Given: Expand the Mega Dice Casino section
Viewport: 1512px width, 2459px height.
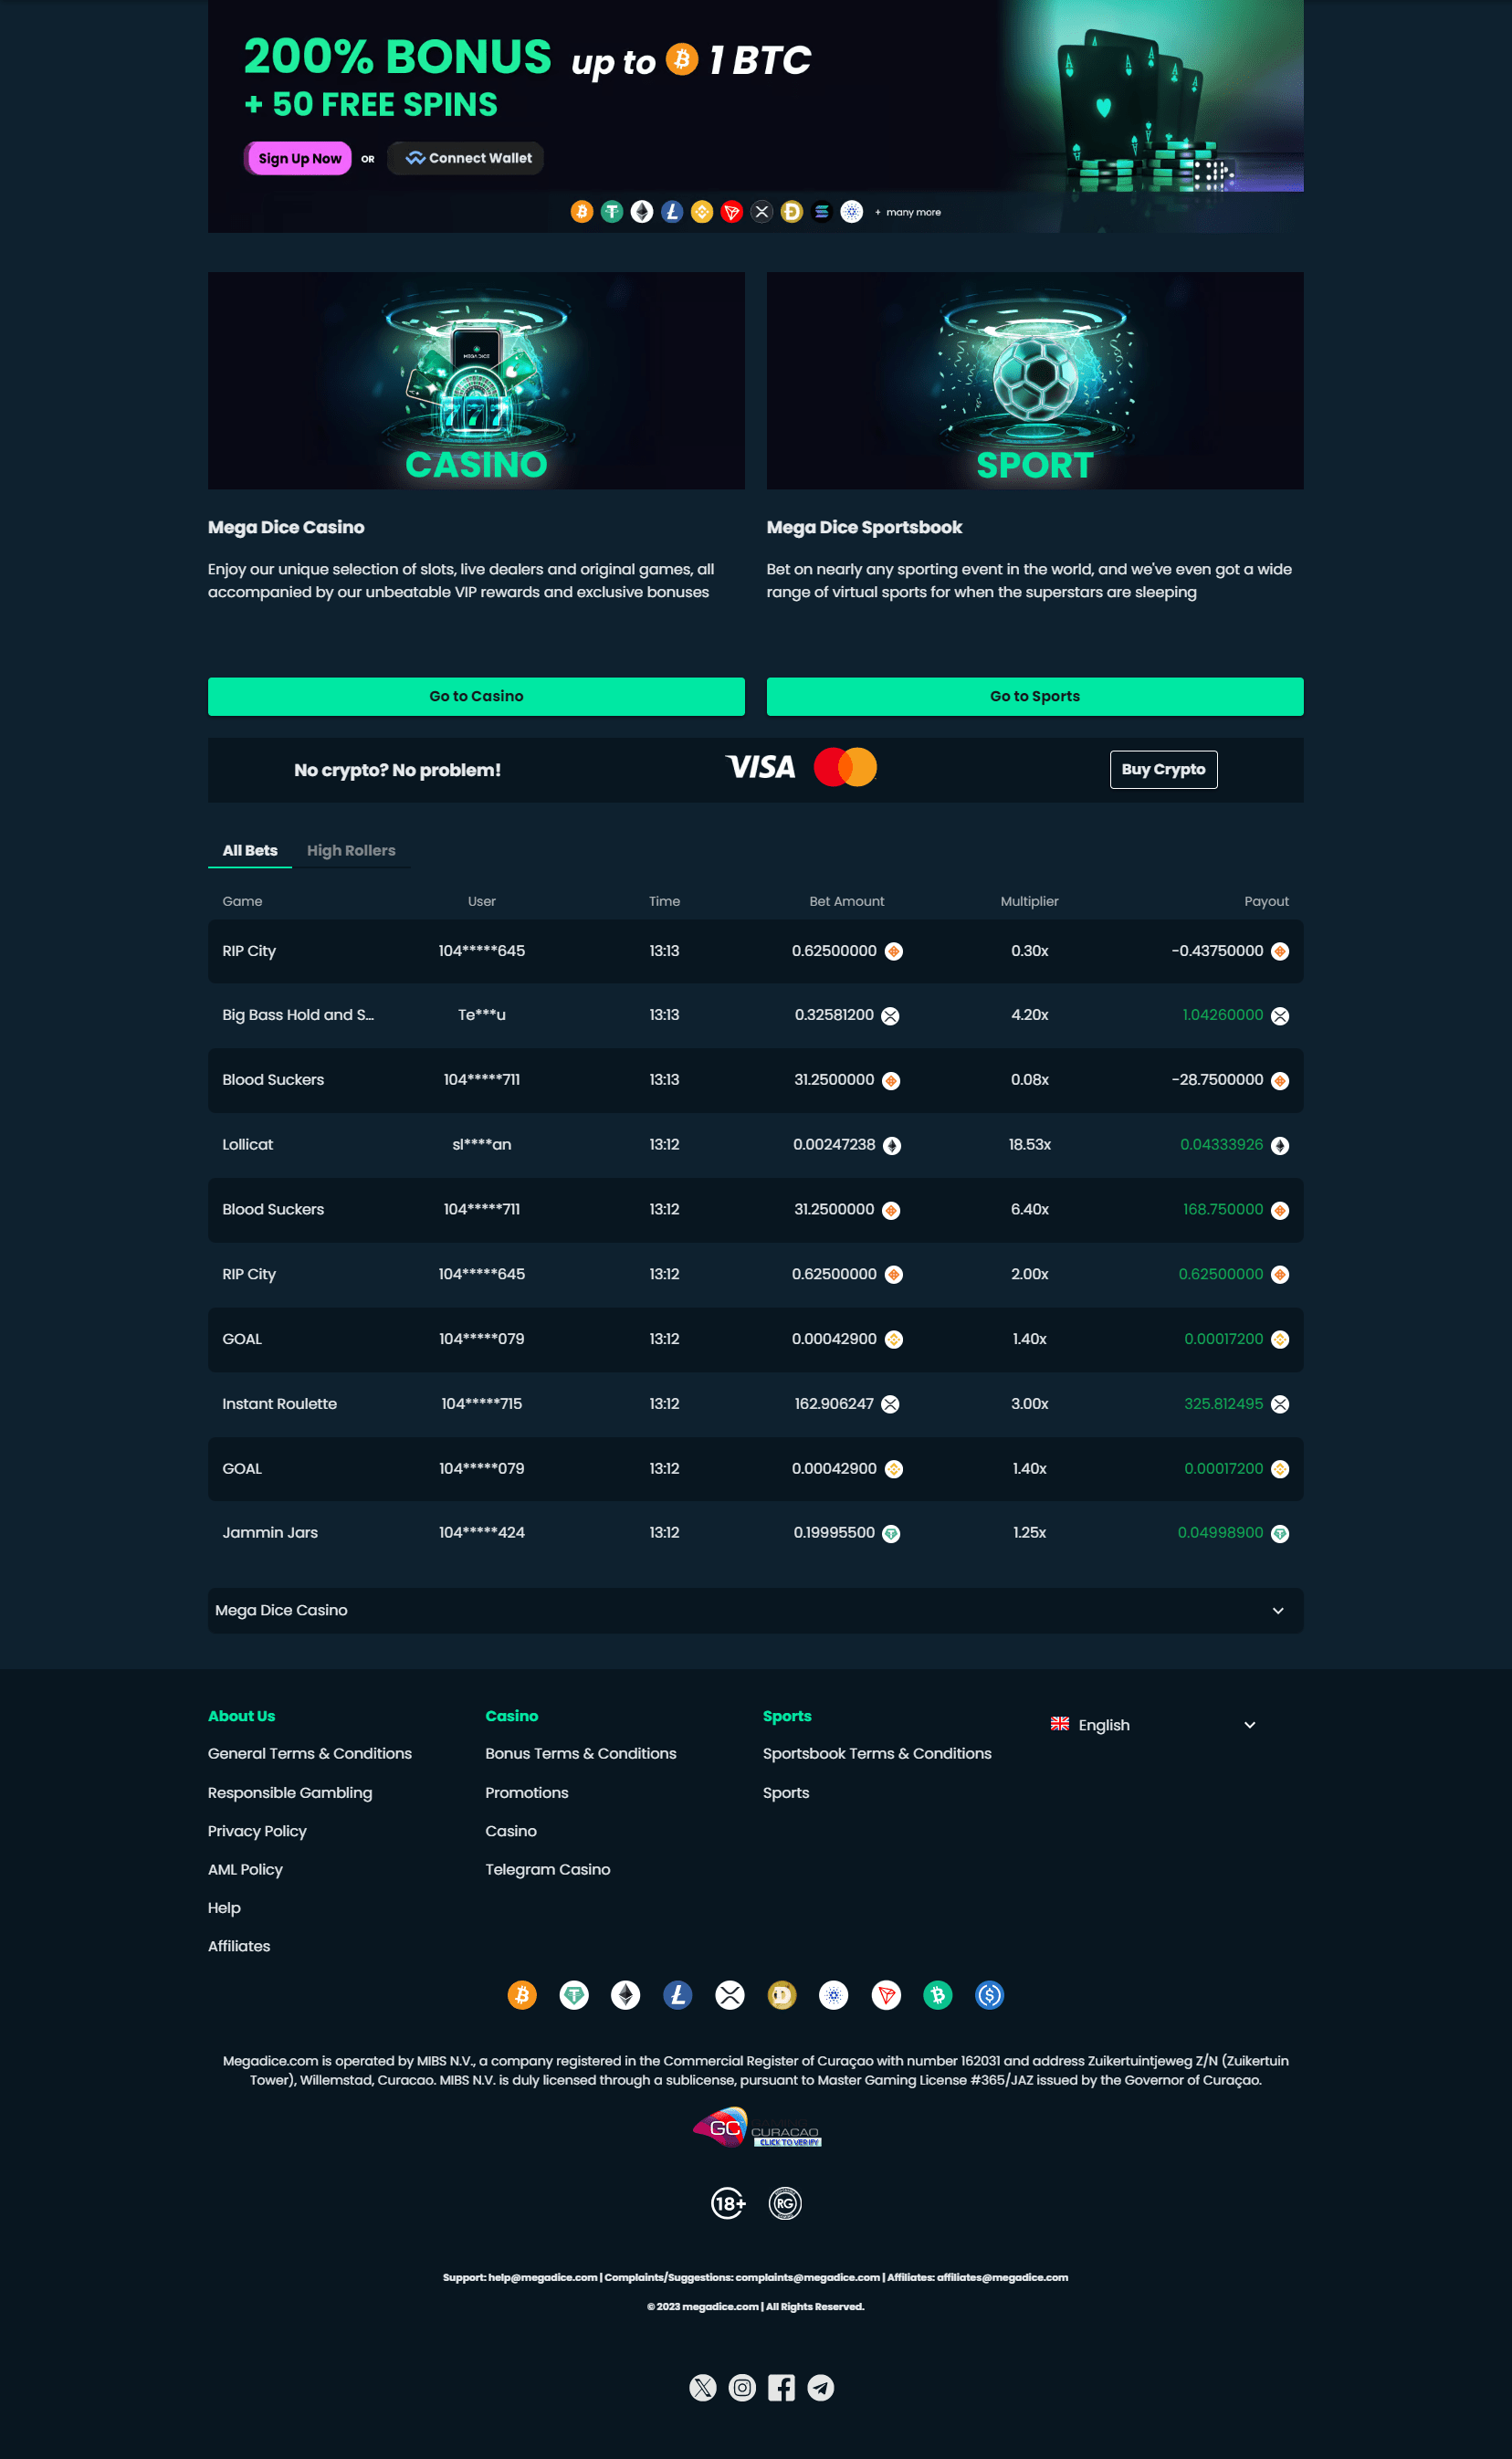Looking at the screenshot, I should [x=755, y=1610].
